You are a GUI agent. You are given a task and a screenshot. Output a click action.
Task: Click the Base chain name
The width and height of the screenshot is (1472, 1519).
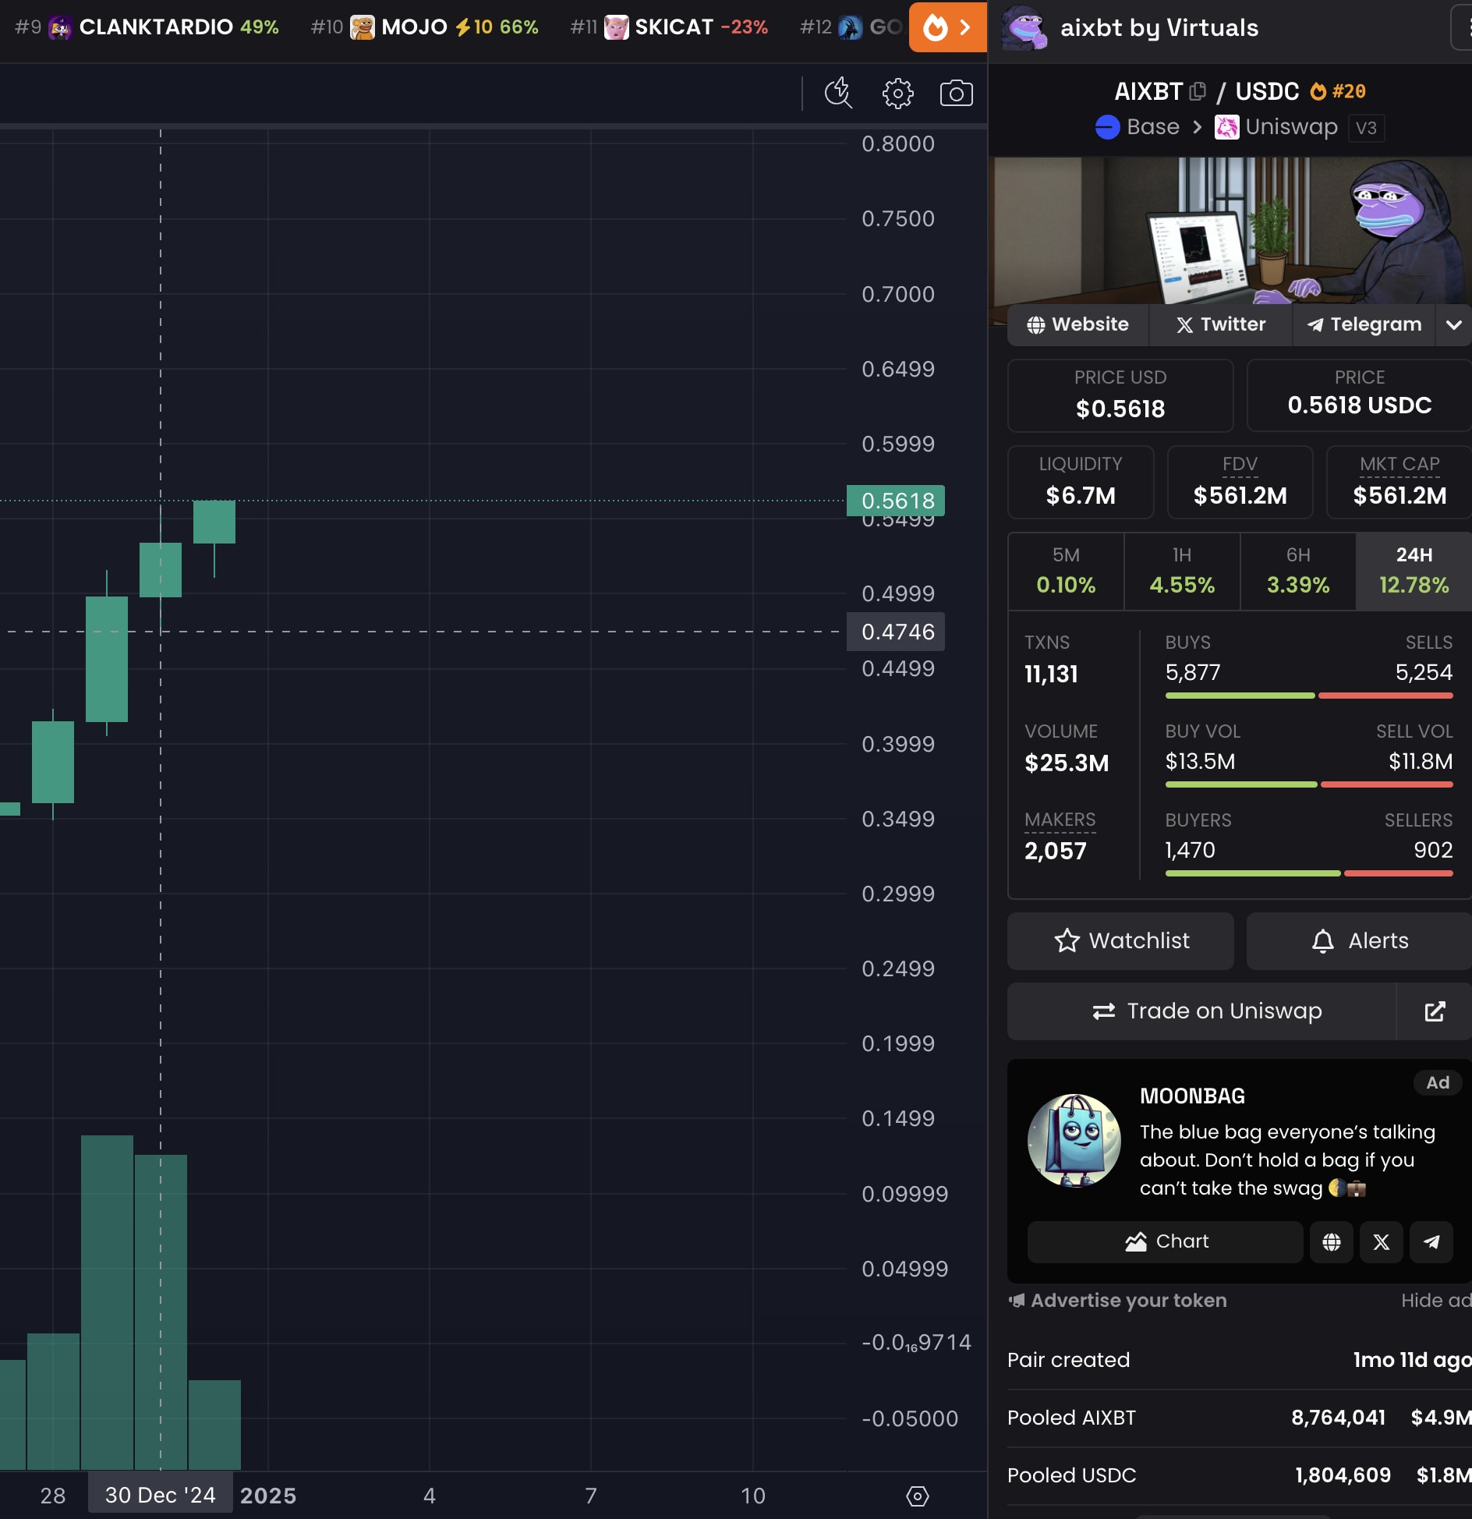pyautogui.click(x=1153, y=127)
